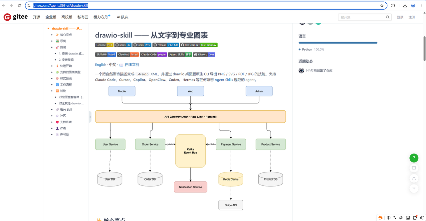426x221 pixels.
Task: Toggle the 中 Chinese/English input mode
Action: [388, 218]
